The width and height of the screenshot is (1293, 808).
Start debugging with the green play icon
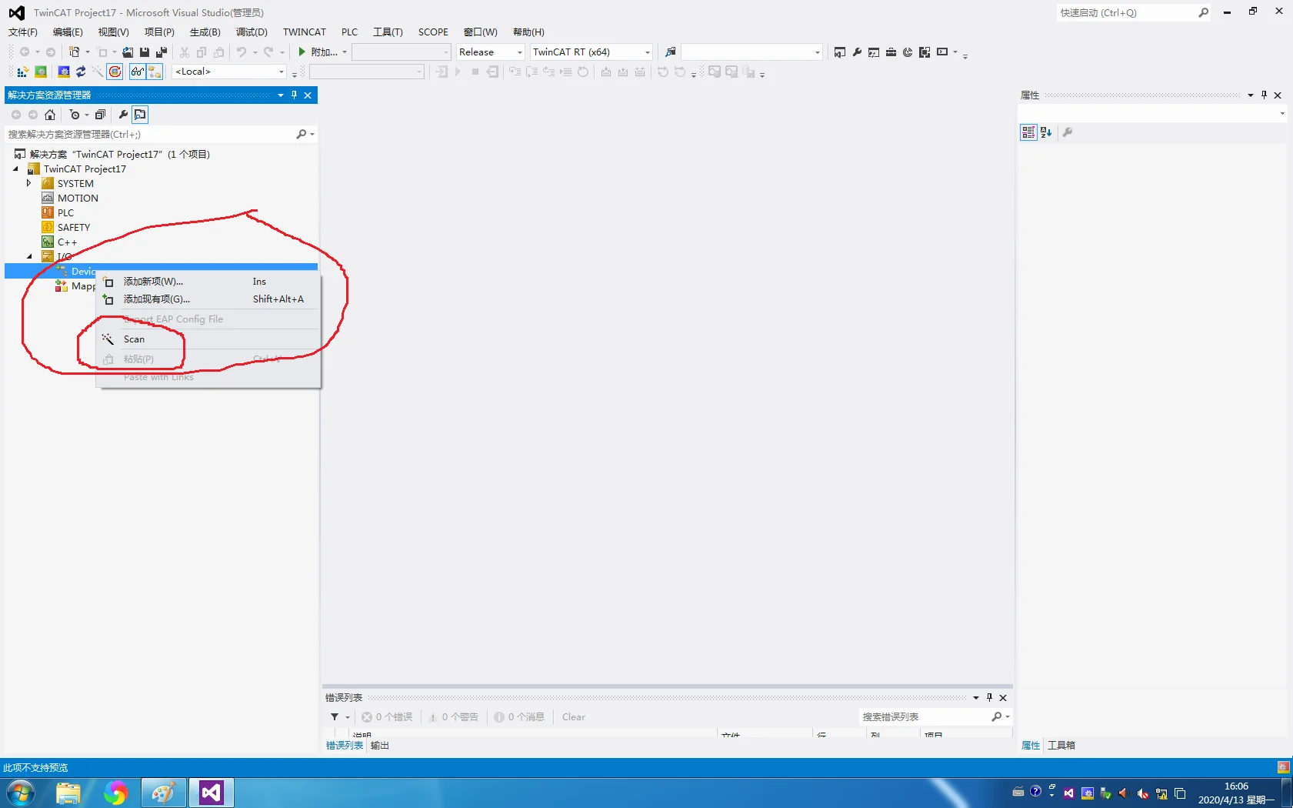coord(302,52)
